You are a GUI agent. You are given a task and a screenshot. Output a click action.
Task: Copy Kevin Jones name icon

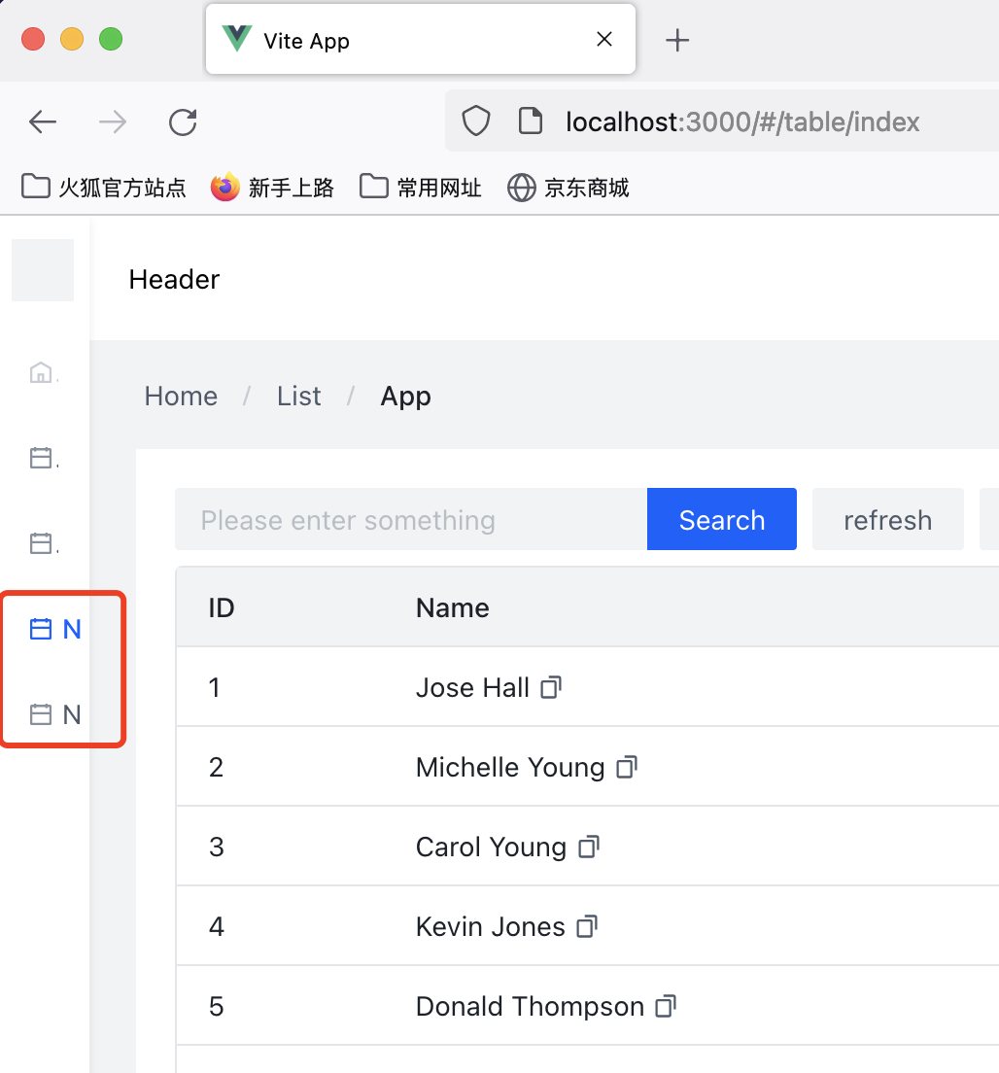click(587, 926)
